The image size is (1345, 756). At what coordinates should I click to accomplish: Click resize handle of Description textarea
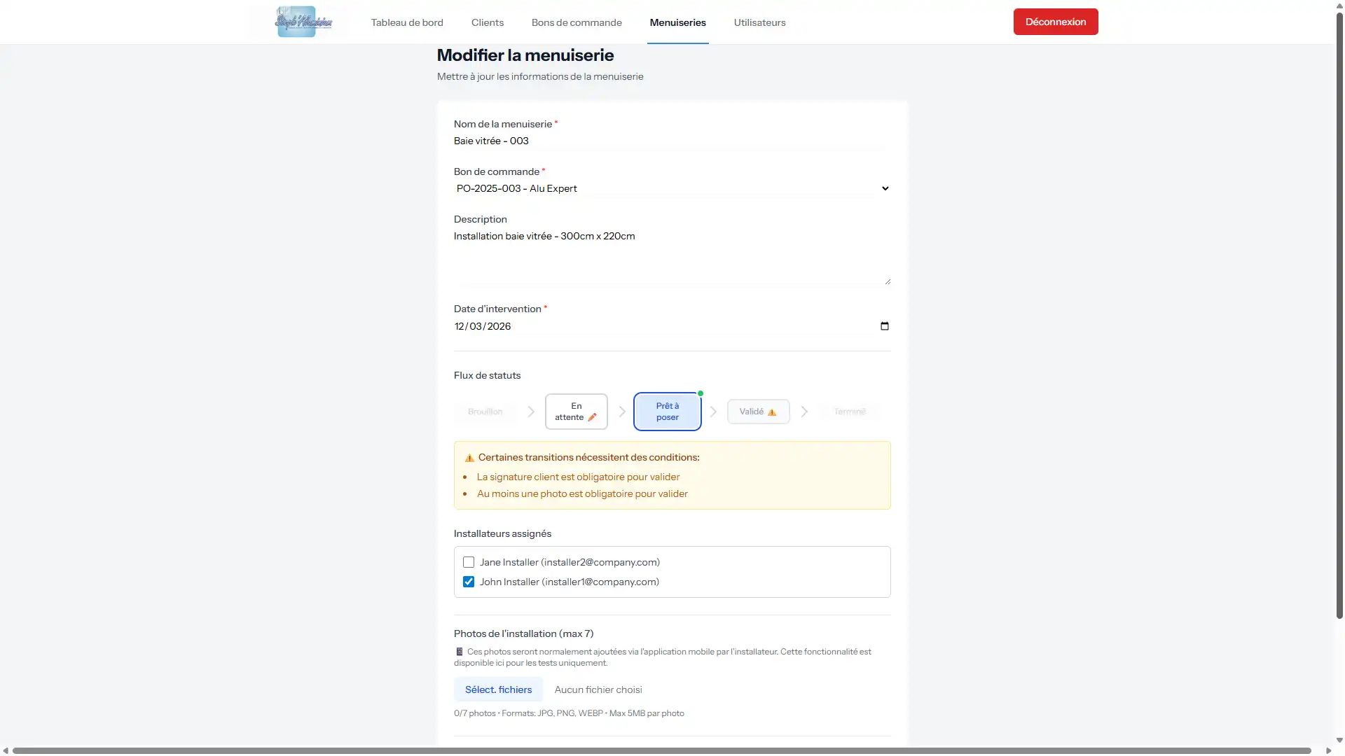887,281
